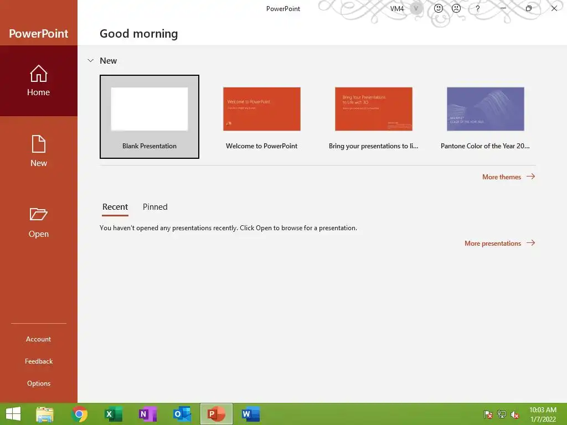Open Bring your presentations to life template
Screen dimensions: 567x425
374,117
